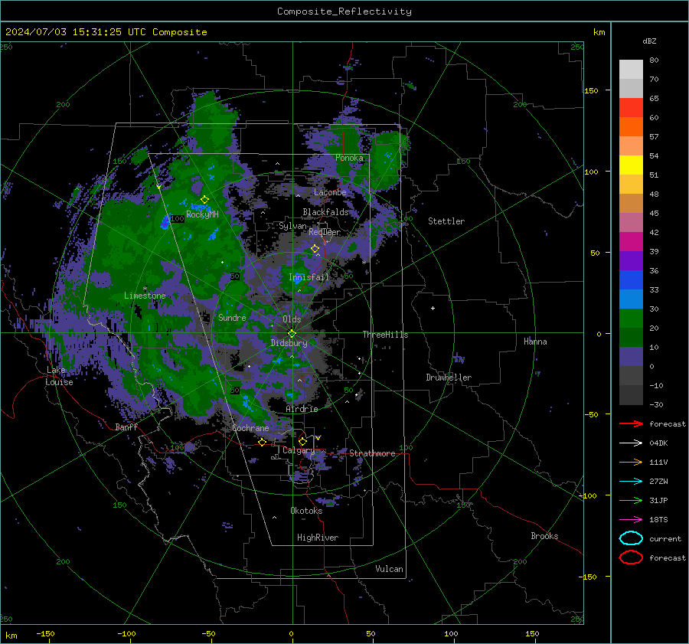Click the white plus marker west of Hanna
Image resolution: width=689 pixels, height=644 pixels.
click(x=433, y=308)
